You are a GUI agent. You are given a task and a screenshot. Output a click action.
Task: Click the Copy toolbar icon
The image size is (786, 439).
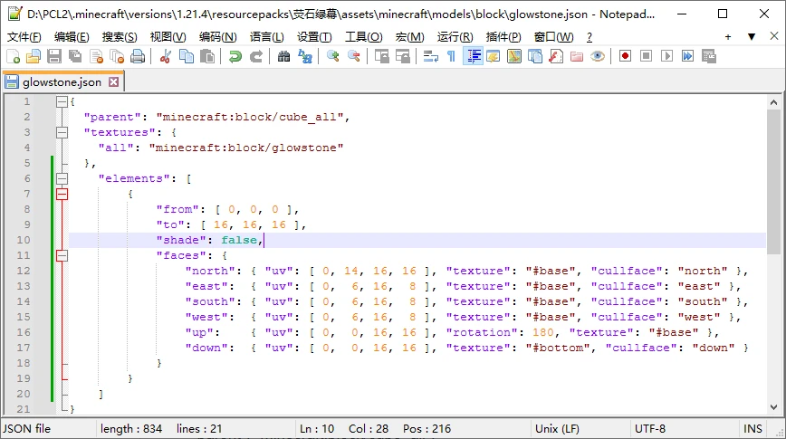click(187, 56)
